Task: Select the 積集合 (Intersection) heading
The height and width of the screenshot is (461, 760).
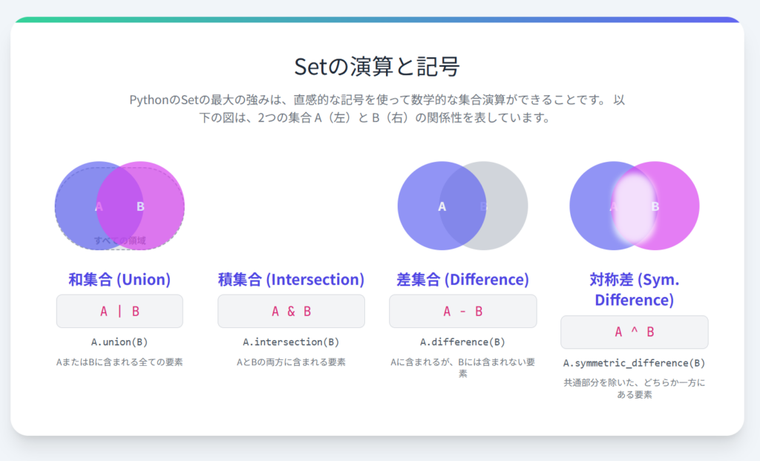Action: [291, 280]
